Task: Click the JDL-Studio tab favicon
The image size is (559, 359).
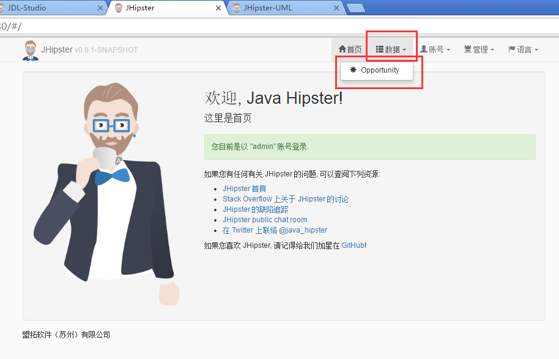Action: (2, 8)
